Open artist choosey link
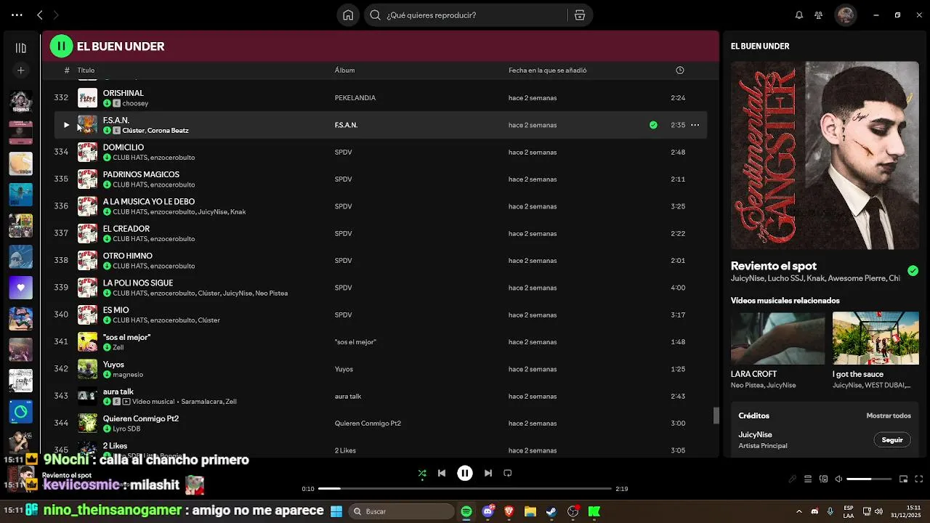This screenshot has width=930, height=523. point(135,104)
